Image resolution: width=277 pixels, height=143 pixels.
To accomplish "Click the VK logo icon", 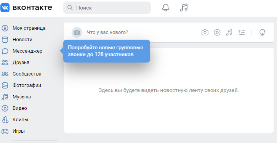I will pos(5,8).
